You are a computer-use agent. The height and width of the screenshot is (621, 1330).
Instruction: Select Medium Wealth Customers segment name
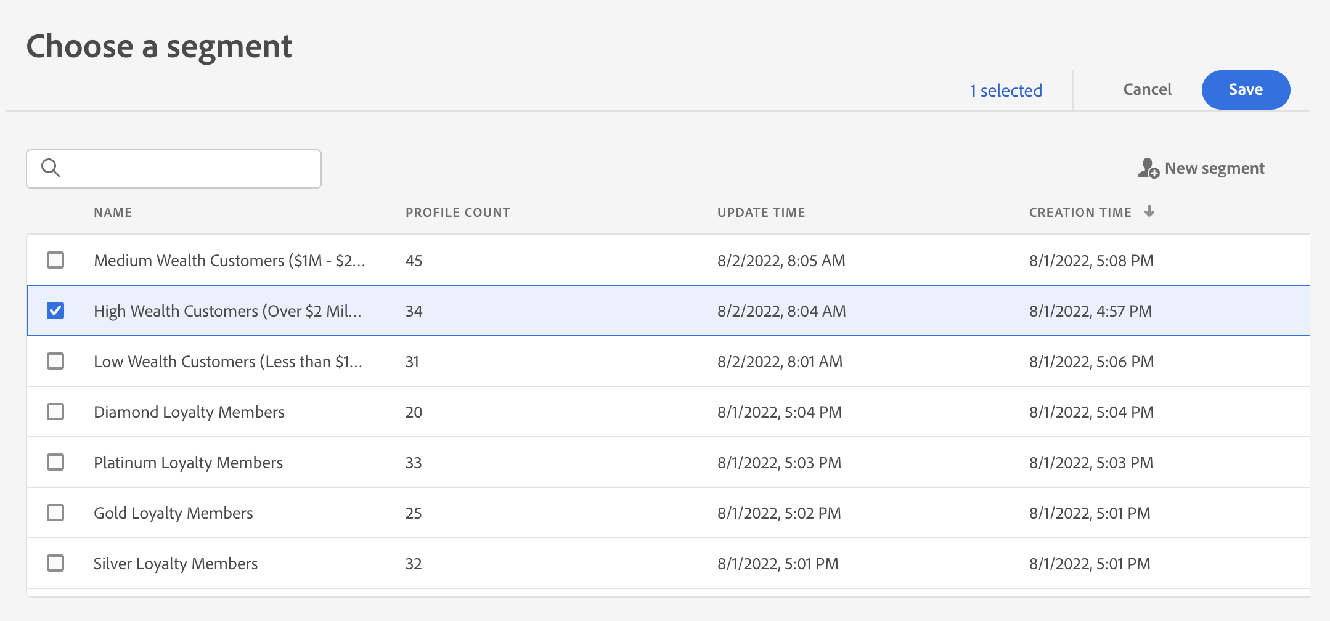click(x=229, y=261)
